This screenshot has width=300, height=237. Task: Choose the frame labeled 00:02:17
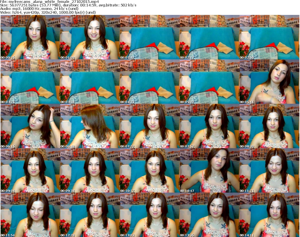209,37
